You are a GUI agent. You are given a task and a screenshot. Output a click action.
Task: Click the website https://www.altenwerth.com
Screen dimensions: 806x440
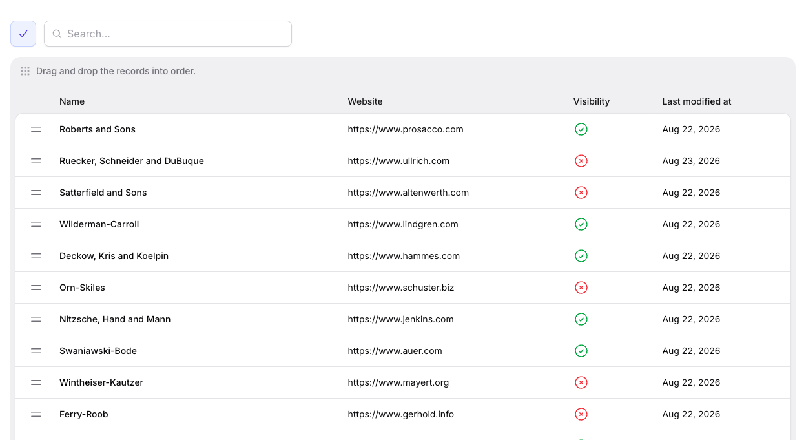[x=408, y=193]
